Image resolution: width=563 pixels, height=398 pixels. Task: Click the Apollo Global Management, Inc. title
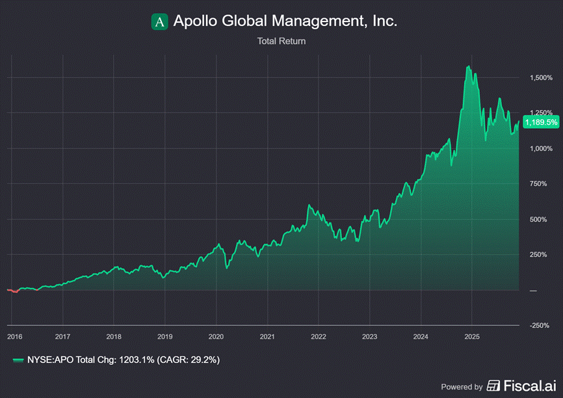285,21
